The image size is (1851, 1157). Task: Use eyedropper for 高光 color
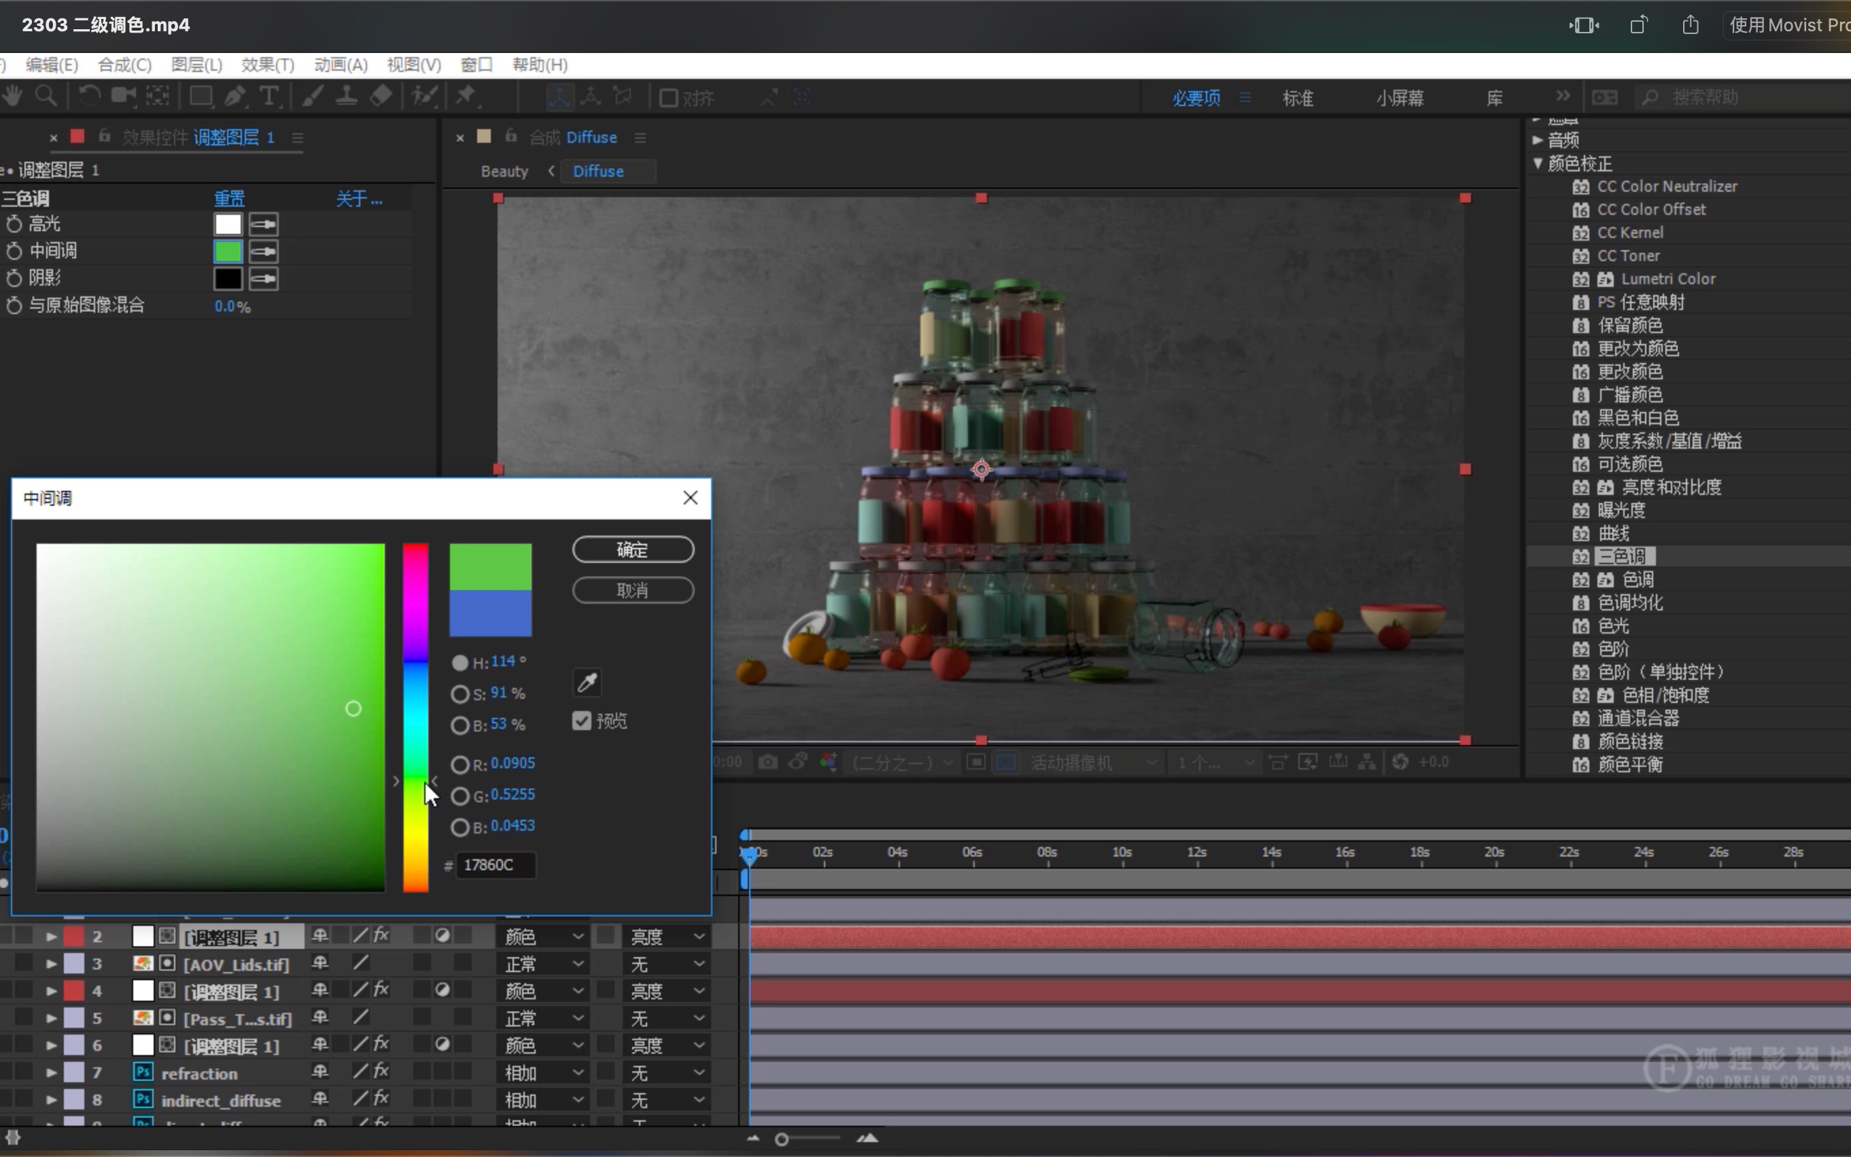[x=263, y=224]
